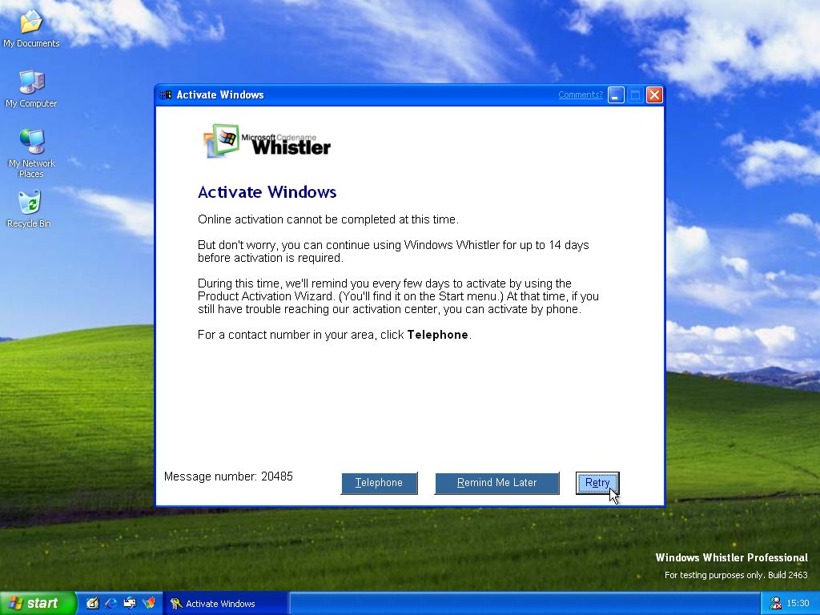Hit the Retry button
Viewport: 820px width, 615px height.
(597, 483)
